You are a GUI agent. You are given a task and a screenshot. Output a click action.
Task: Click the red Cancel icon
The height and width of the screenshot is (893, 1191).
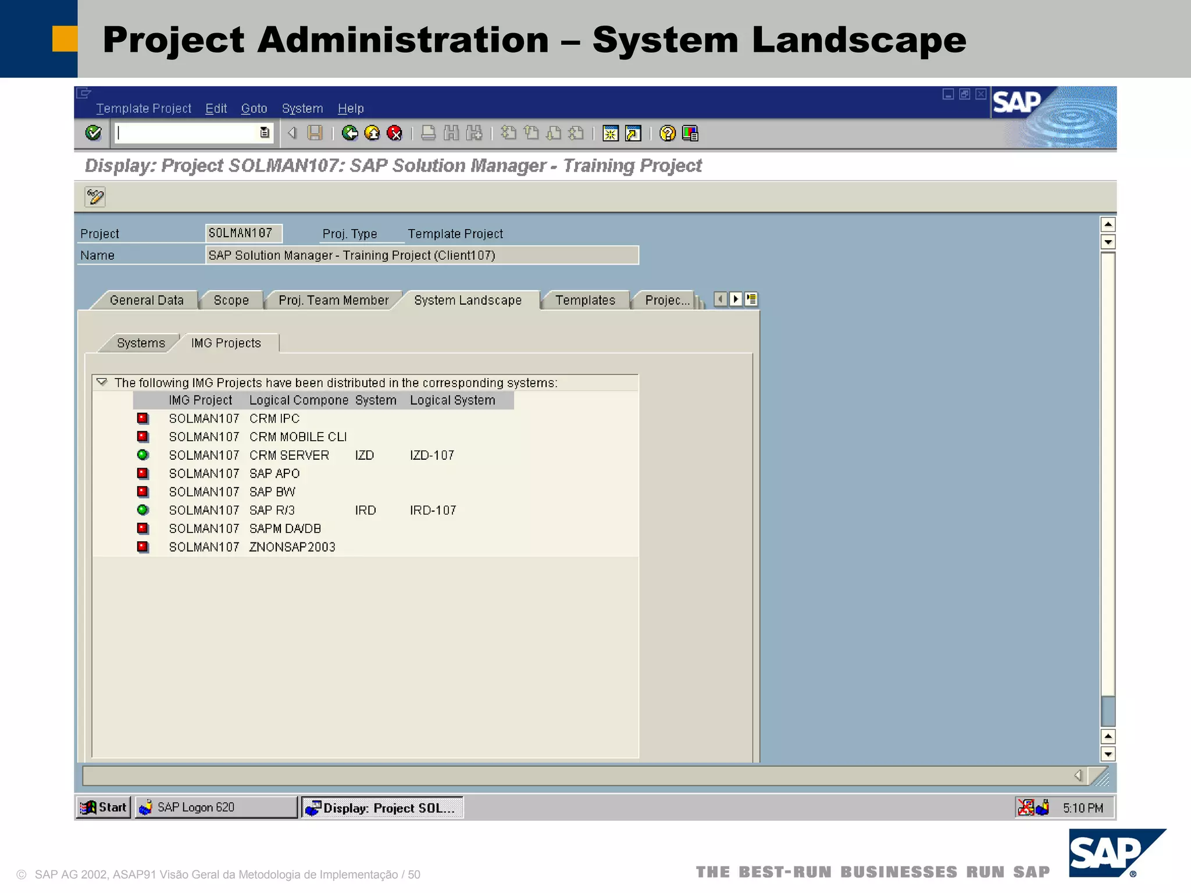394,133
